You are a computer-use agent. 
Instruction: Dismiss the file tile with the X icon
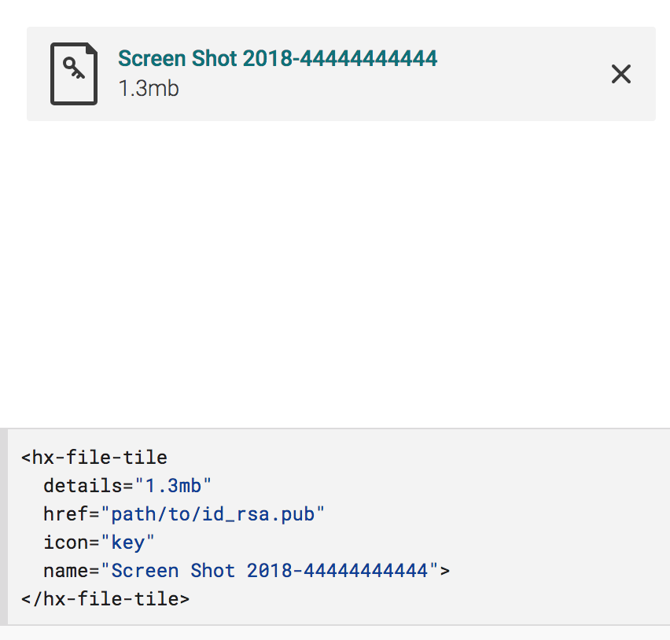tap(620, 73)
